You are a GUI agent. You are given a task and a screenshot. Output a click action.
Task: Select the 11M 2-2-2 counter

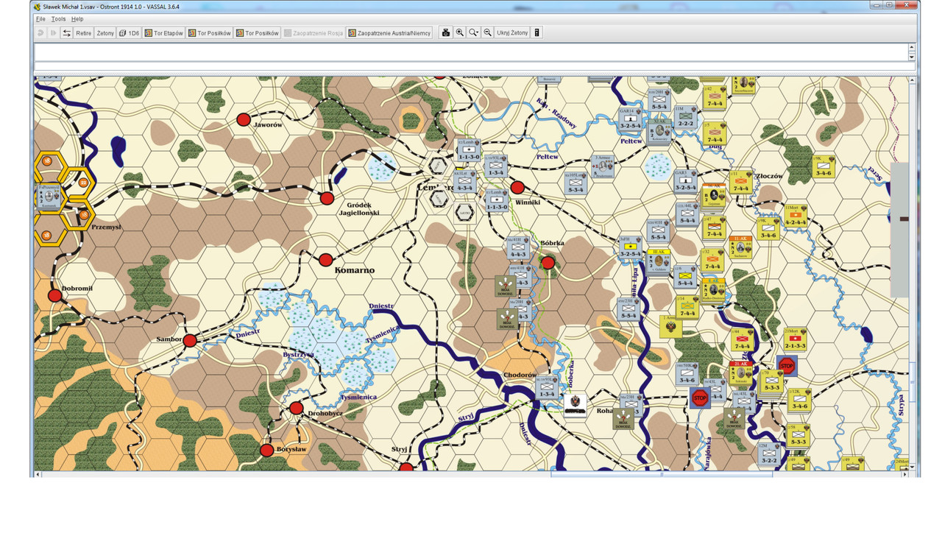686,118
